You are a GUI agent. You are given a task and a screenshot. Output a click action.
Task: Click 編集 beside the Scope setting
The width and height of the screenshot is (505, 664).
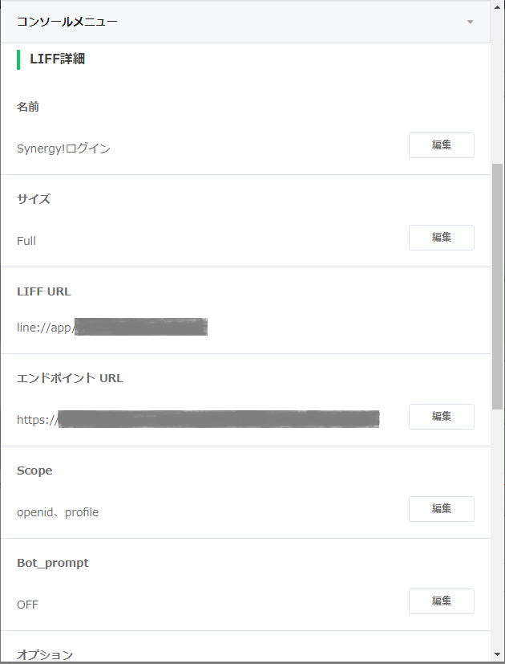tap(441, 509)
